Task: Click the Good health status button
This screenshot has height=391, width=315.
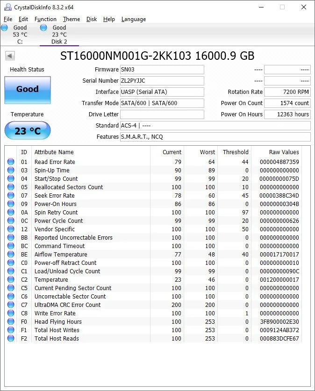Action: pyautogui.click(x=28, y=90)
